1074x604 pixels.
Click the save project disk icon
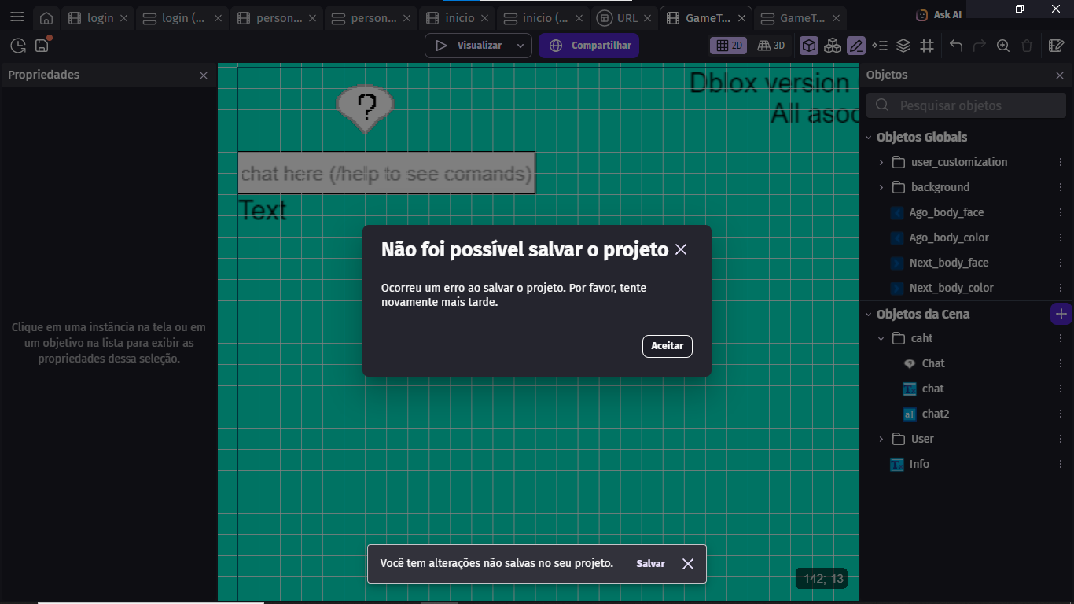[x=42, y=46]
